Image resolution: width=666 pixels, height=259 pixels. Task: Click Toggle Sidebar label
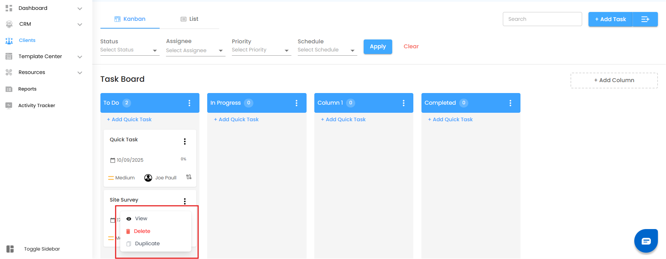tap(42, 249)
